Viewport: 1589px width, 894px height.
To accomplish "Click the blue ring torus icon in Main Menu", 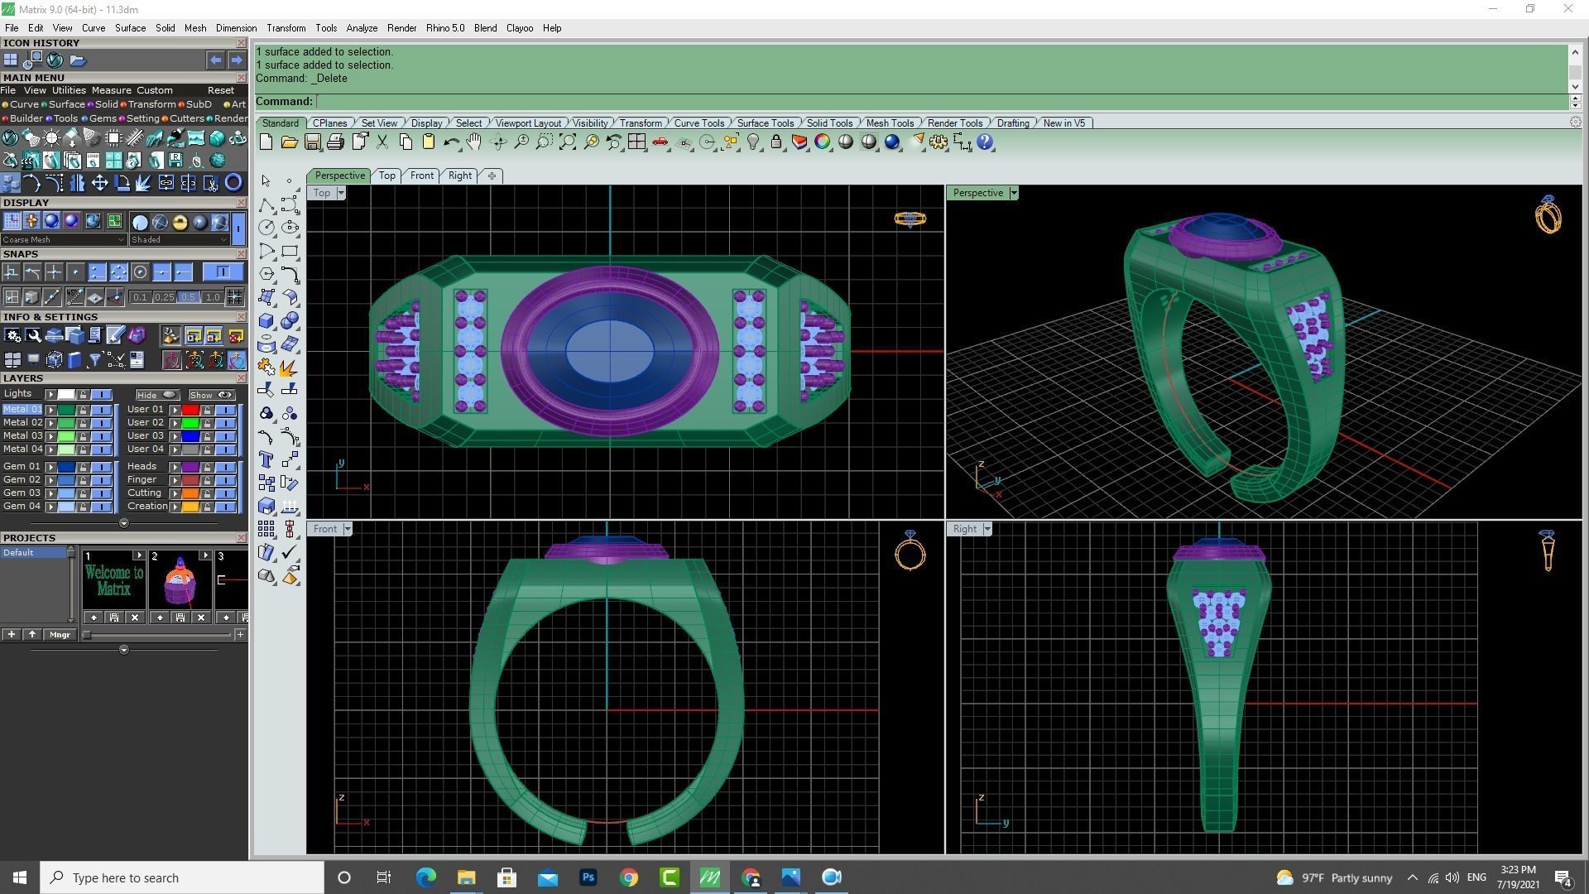I will [233, 183].
